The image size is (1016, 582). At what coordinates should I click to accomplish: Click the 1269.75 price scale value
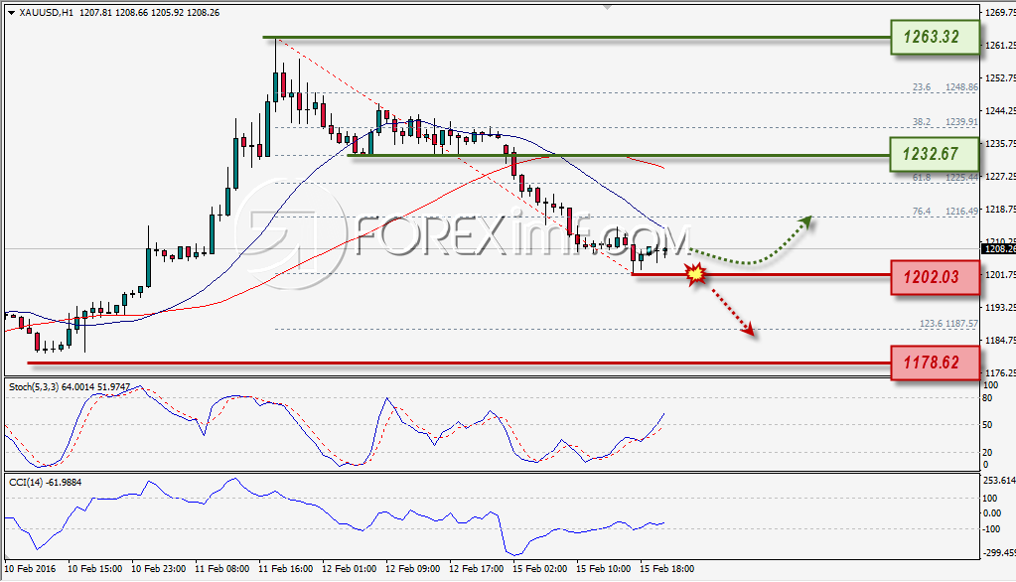point(1000,12)
